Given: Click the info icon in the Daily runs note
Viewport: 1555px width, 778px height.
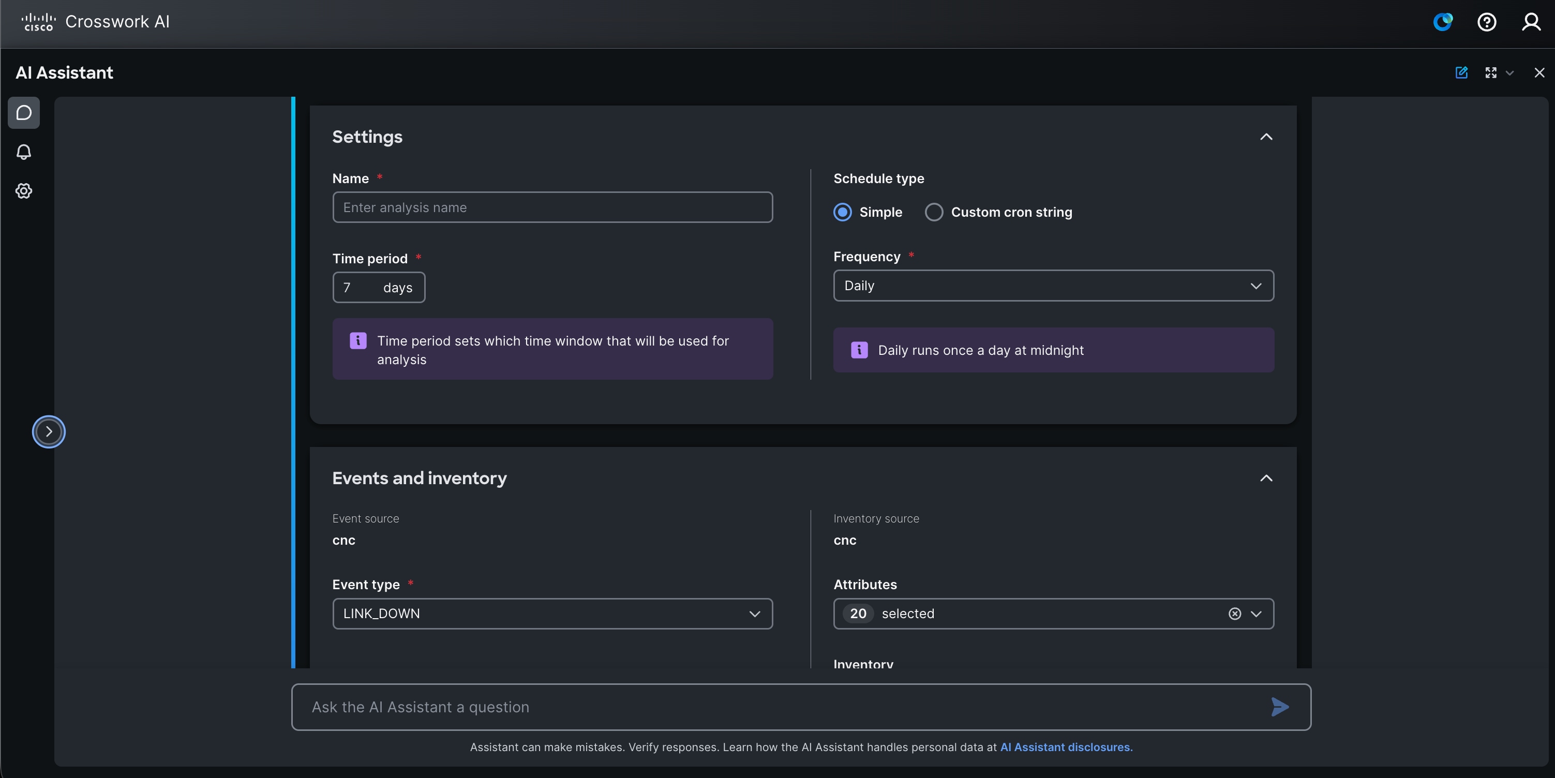Looking at the screenshot, I should pyautogui.click(x=860, y=350).
